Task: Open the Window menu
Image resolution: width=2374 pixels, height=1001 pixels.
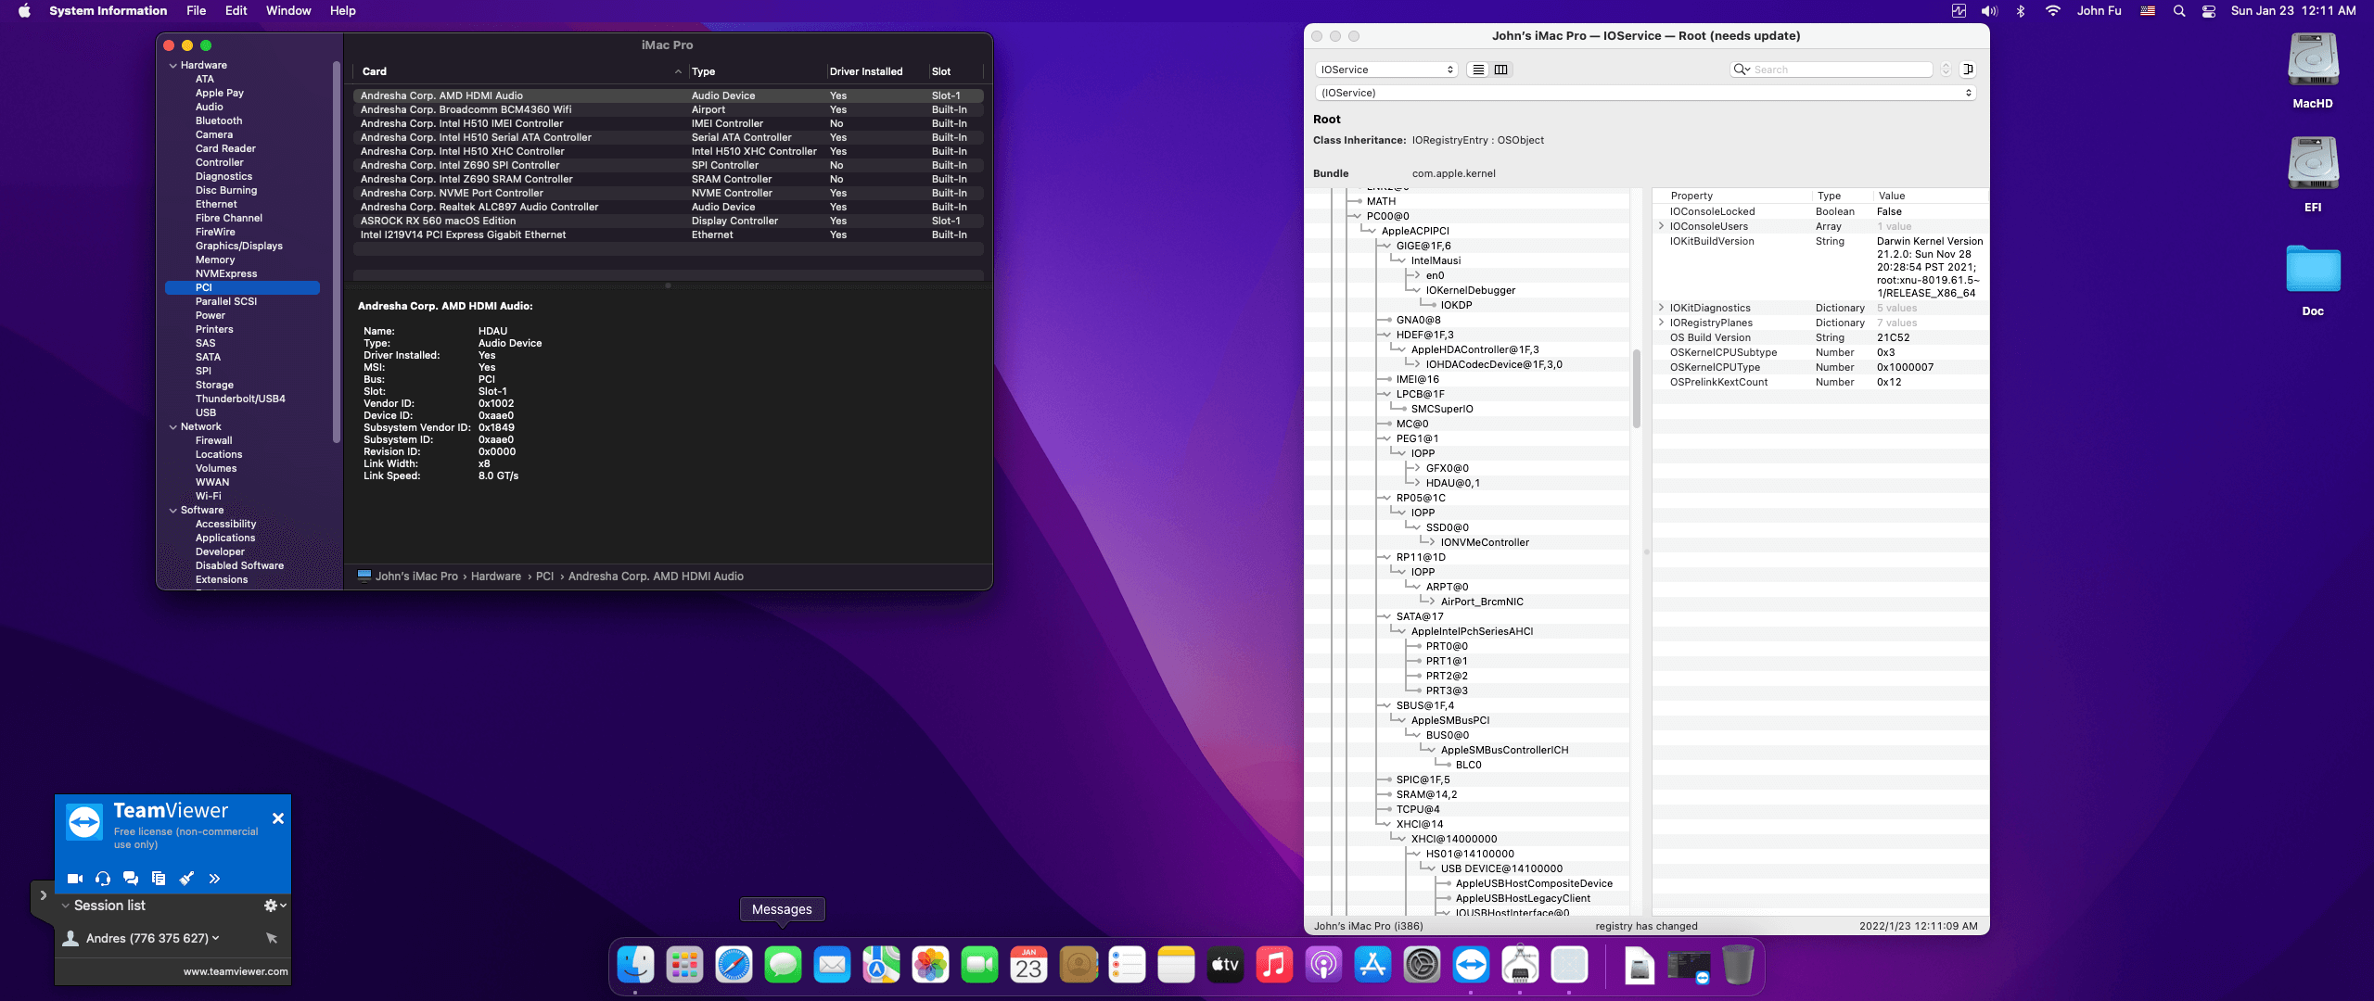Action: 288,11
